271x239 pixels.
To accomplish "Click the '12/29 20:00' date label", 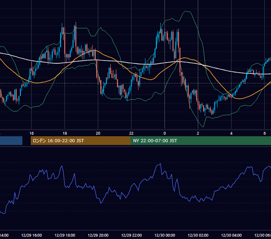I will tap(98, 235).
